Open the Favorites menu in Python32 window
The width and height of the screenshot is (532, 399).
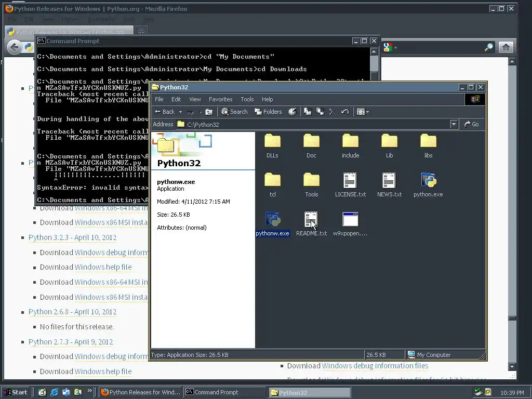click(220, 99)
